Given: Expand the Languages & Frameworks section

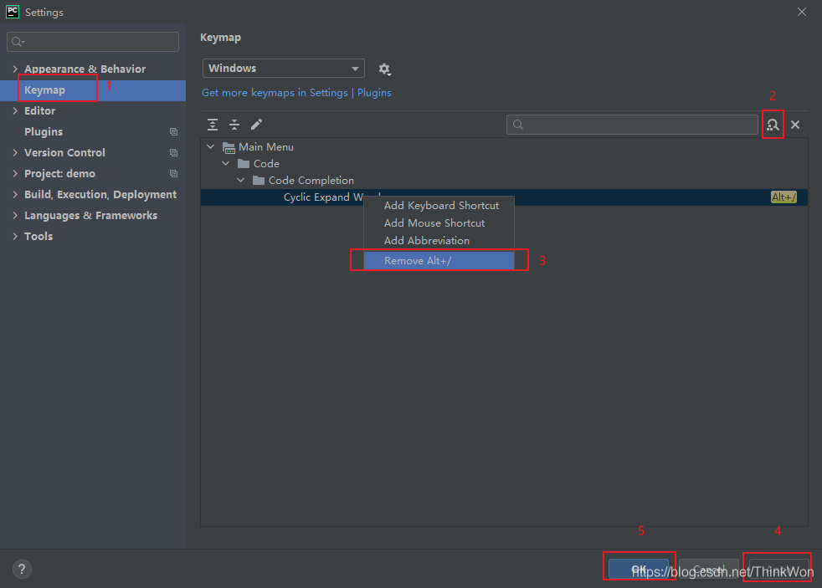Looking at the screenshot, I should 15,216.
